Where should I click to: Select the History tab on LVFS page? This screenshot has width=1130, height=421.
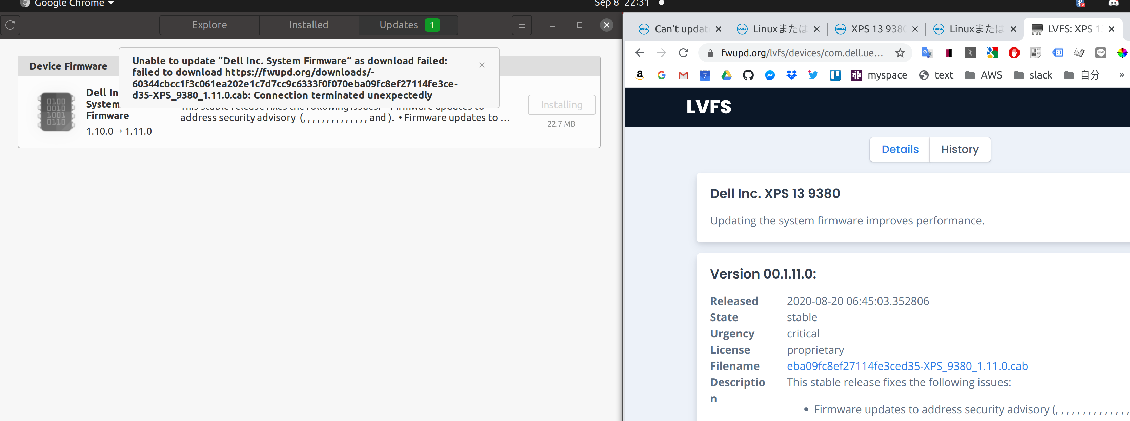point(959,149)
